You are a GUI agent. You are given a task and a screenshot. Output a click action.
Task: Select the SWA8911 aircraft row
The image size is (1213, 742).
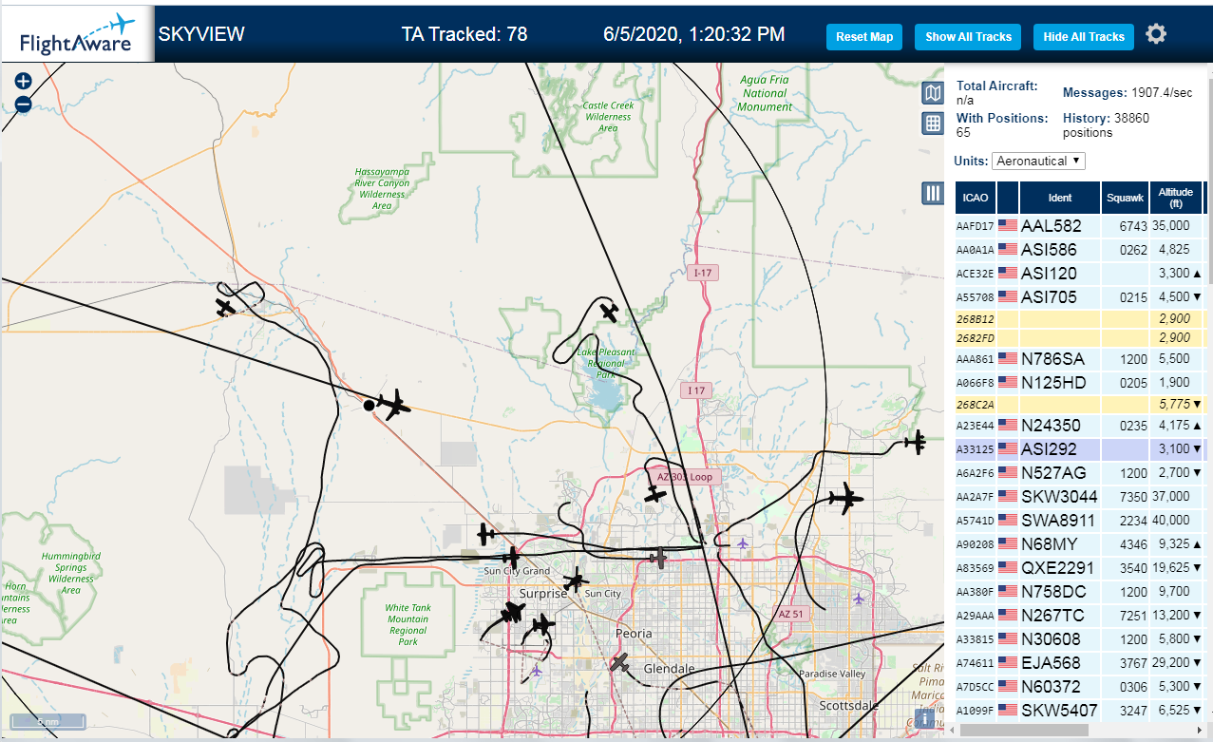coord(1082,521)
